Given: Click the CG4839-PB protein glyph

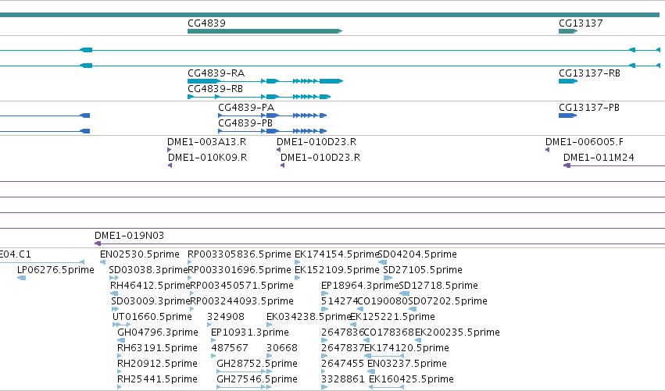Looking at the screenshot, I should tap(272, 131).
